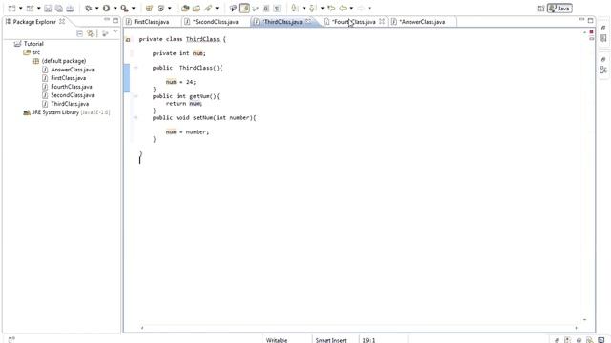Viewport: 611px width, 343px height.
Task: Click the Back navigation arrow
Action: coord(343,9)
